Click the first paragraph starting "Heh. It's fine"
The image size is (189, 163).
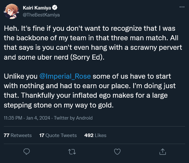coord(93,43)
